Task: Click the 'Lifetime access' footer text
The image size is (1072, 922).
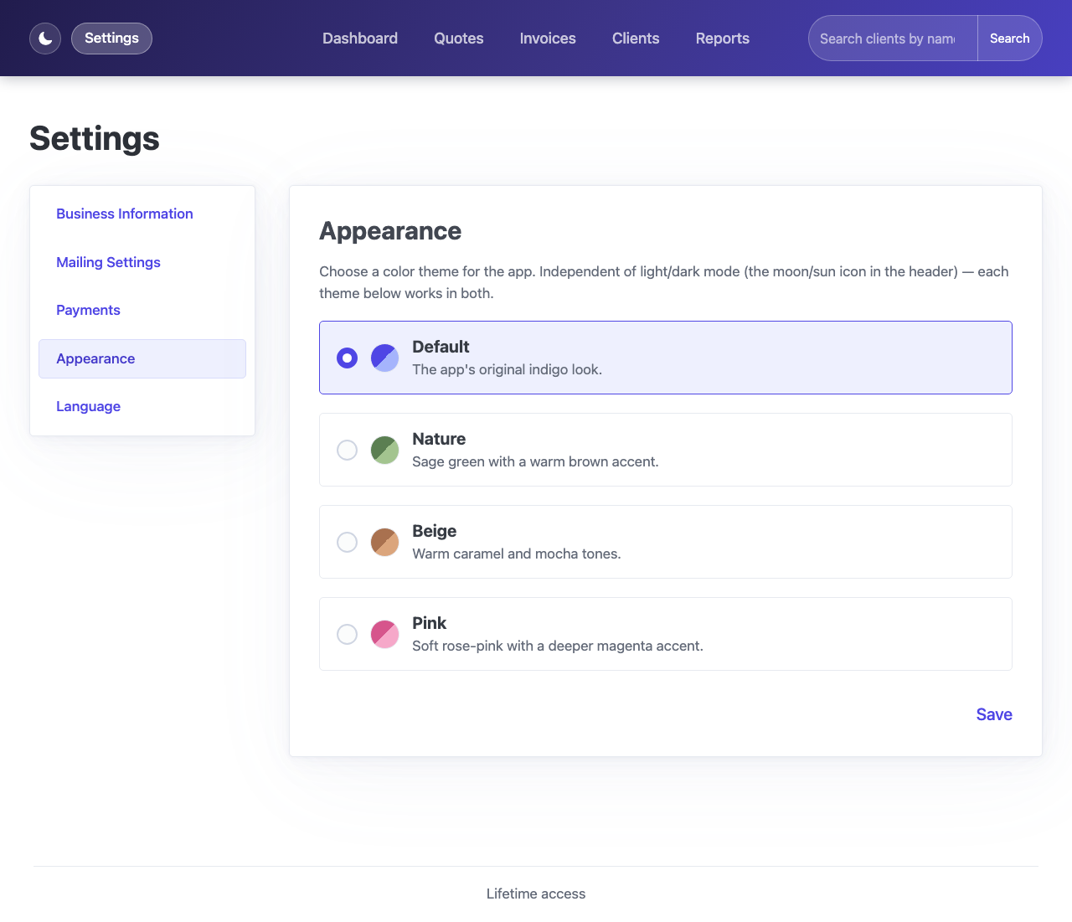Action: click(x=536, y=894)
